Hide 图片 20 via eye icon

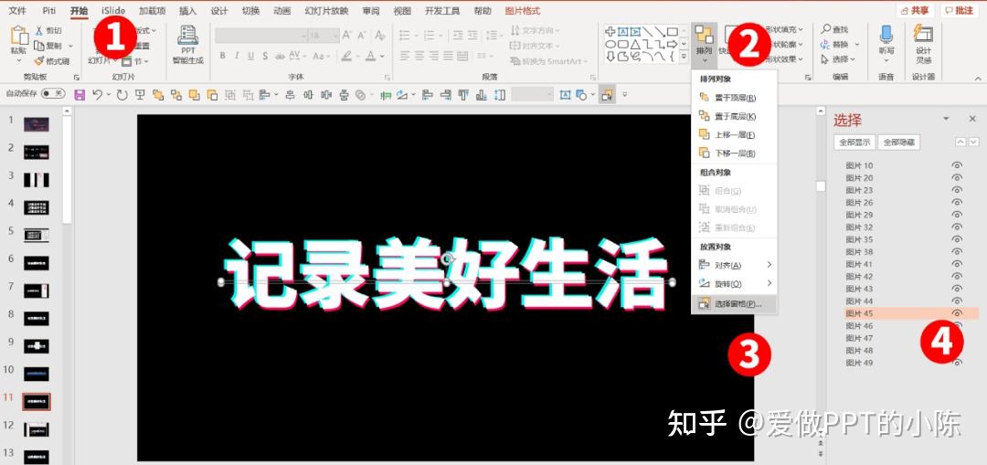(957, 177)
